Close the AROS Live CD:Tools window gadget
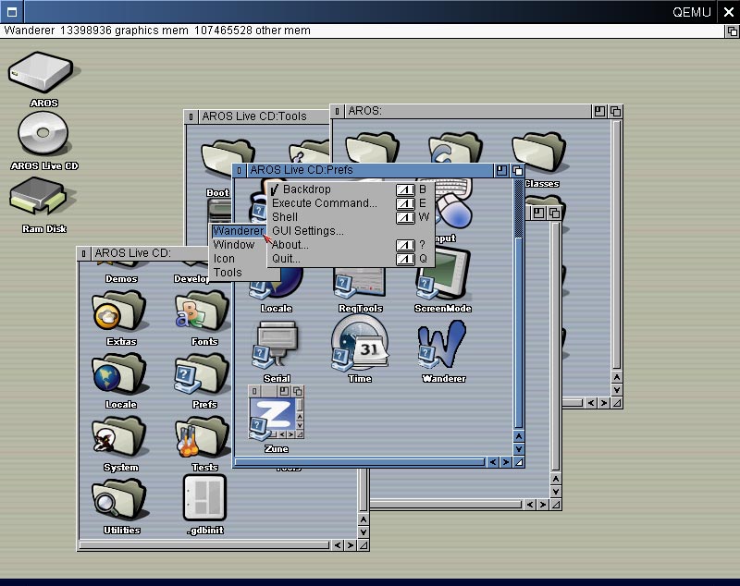740x586 pixels. click(x=191, y=116)
